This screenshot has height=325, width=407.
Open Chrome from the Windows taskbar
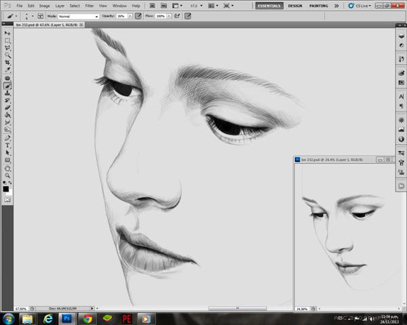coord(88,318)
